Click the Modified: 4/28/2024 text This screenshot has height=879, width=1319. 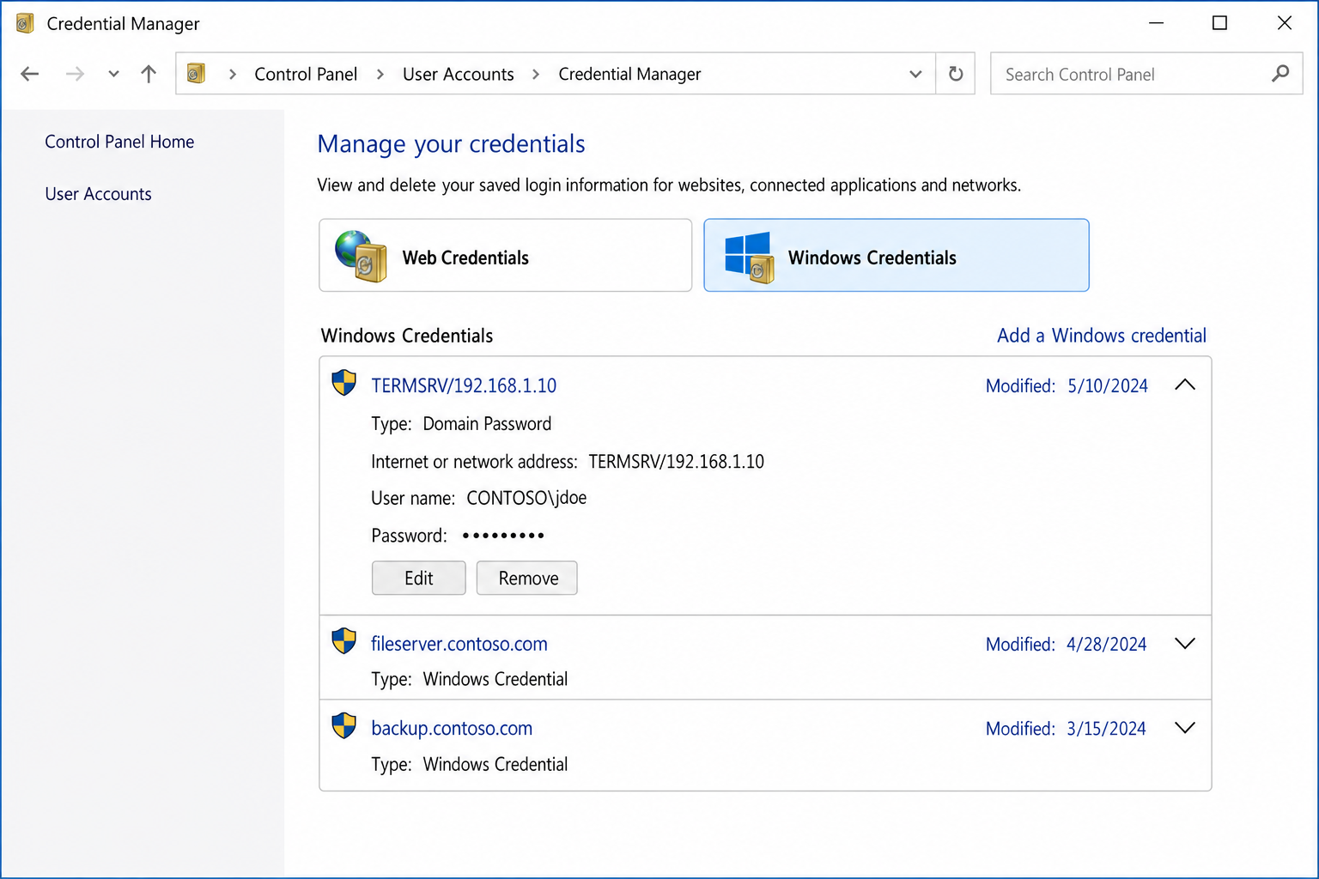(1066, 644)
